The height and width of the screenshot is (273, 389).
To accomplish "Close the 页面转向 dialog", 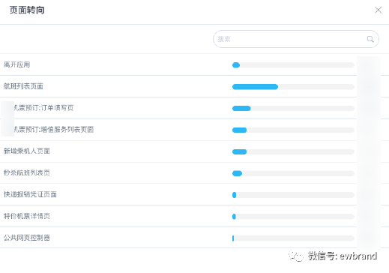I will coord(379,10).
